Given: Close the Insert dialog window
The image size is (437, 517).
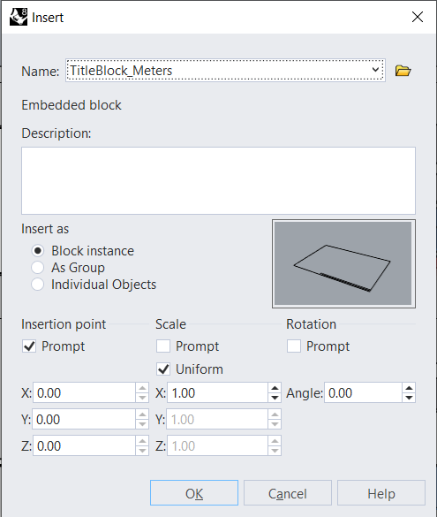Looking at the screenshot, I should pos(418,17).
